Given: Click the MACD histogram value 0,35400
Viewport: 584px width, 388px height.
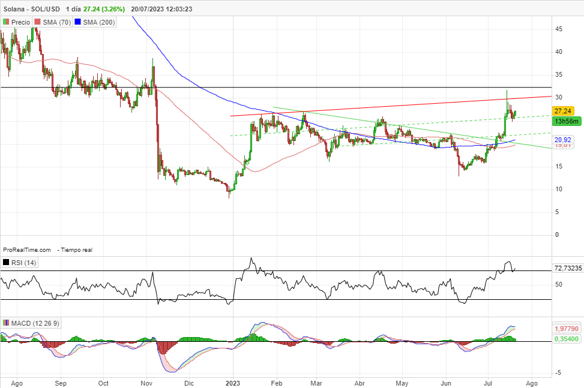Looking at the screenshot, I should [x=567, y=339].
